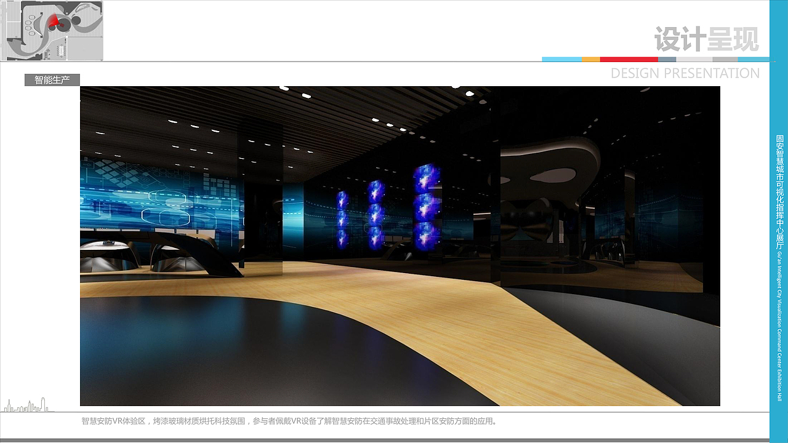Click the VR experience area render image

point(400,246)
